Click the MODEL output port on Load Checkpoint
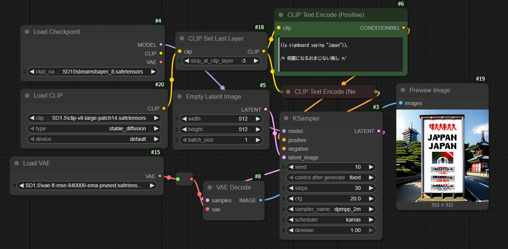The image size is (508, 249). pos(161,45)
